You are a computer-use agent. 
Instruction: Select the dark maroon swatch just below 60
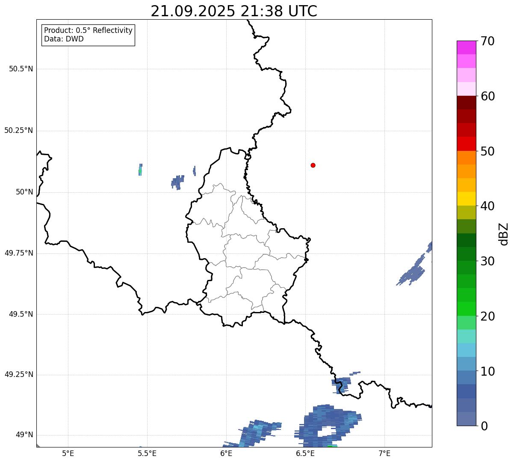[x=466, y=103]
